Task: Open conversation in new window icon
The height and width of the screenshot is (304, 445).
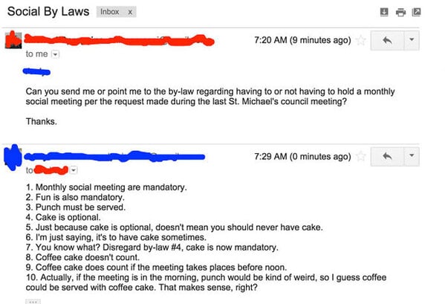Action: [416, 12]
